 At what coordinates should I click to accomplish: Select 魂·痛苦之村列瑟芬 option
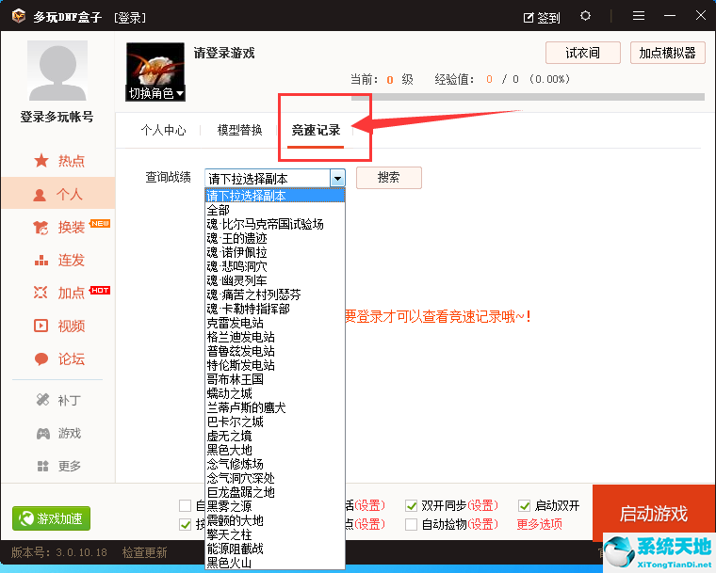275,294
